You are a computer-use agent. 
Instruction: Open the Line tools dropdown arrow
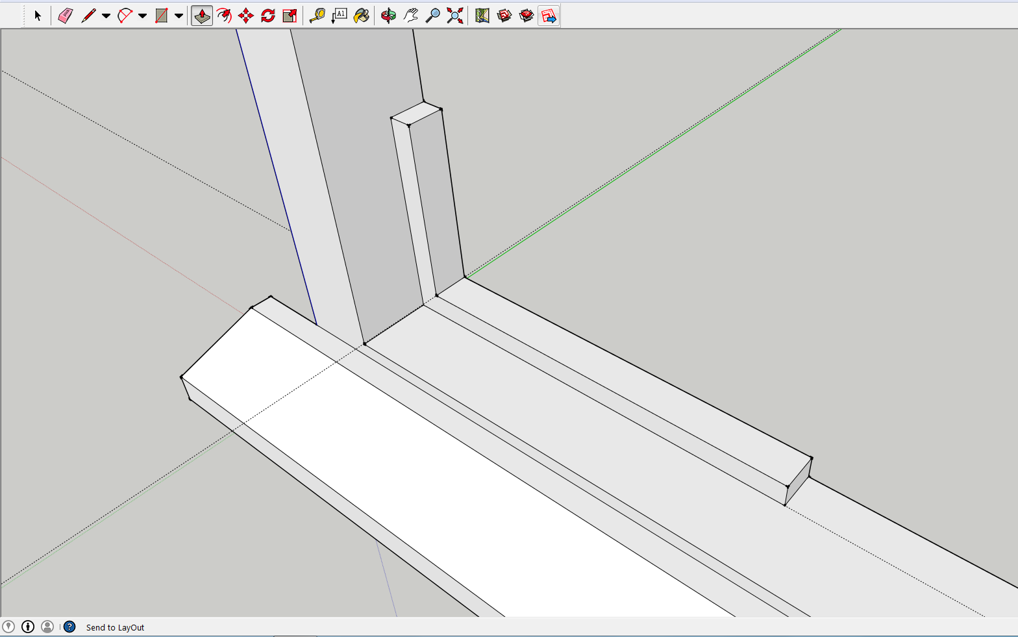106,16
